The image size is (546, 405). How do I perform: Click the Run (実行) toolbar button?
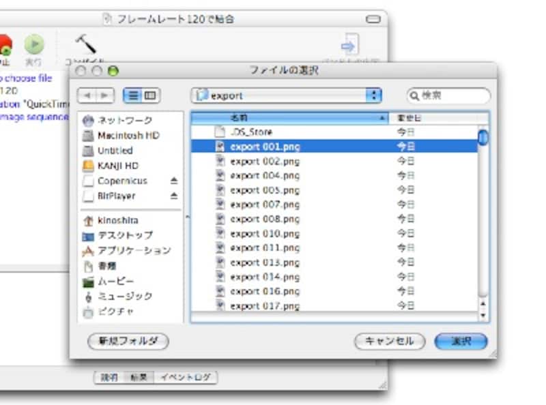pyautogui.click(x=33, y=46)
